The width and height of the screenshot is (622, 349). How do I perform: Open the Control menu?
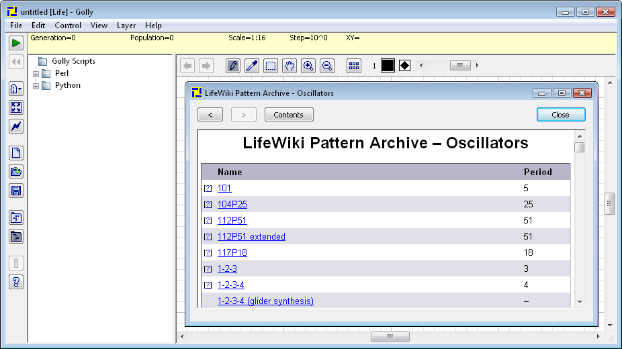(x=68, y=26)
